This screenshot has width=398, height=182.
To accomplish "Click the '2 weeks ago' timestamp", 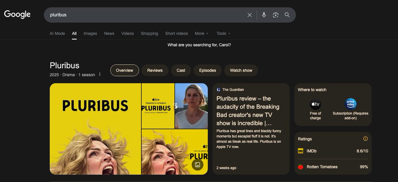I will [226, 168].
